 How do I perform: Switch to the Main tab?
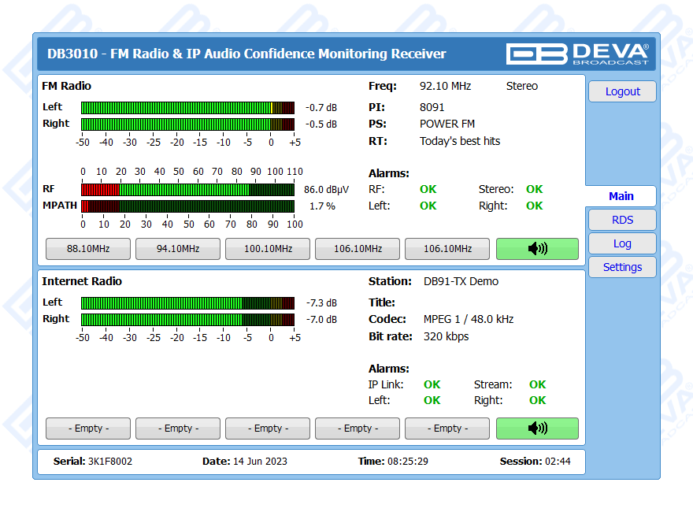(x=621, y=196)
